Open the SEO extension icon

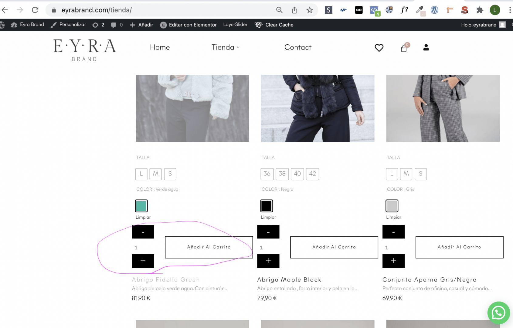(464, 10)
